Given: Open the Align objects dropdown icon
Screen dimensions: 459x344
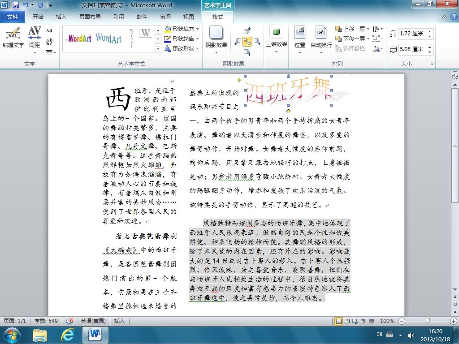Looking at the screenshot, I should 377,29.
